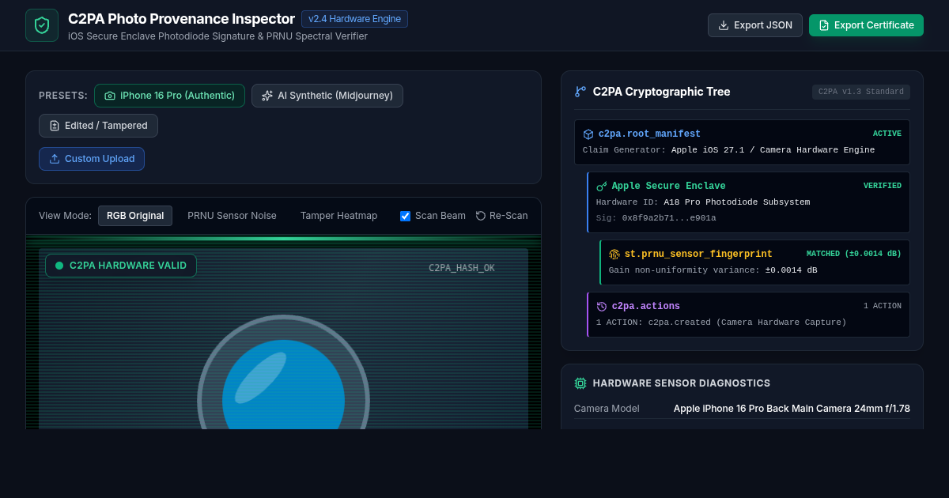Open the Custom Upload dialog
The height and width of the screenshot is (498, 949).
coord(92,159)
